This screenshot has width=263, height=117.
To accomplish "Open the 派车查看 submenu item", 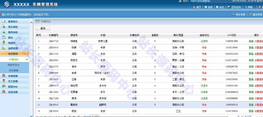I will click(x=13, y=70).
